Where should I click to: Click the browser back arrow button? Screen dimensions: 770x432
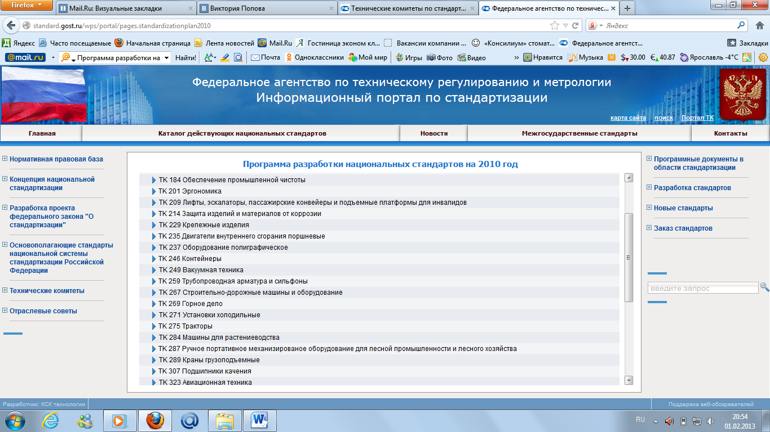pyautogui.click(x=10, y=26)
